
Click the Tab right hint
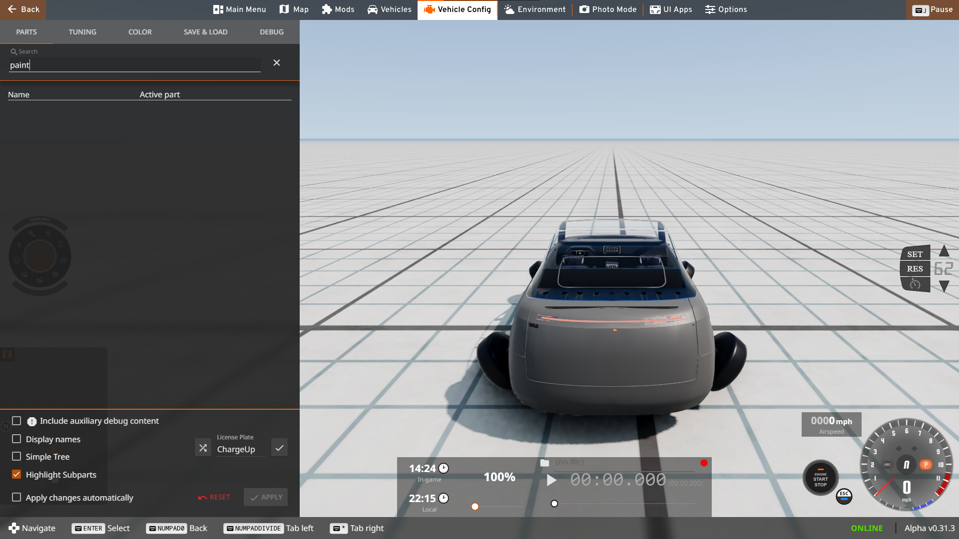357,528
